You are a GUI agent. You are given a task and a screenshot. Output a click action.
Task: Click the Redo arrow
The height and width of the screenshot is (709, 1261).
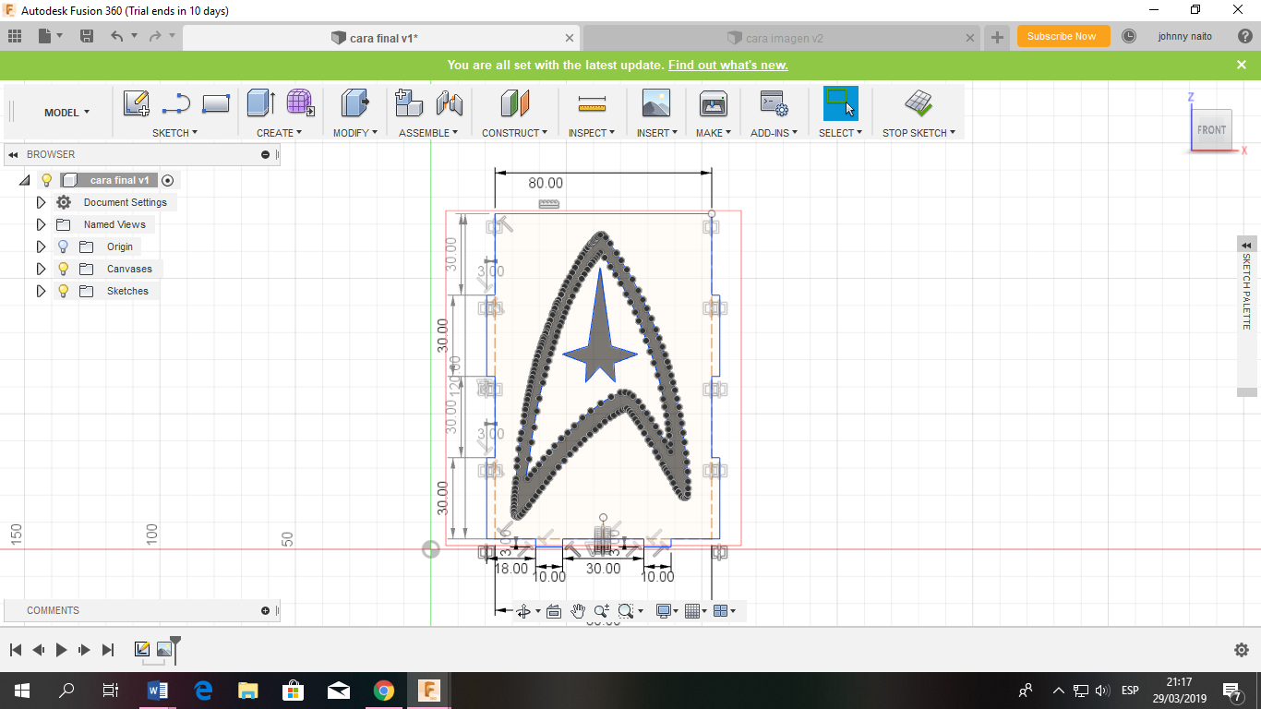pyautogui.click(x=155, y=36)
